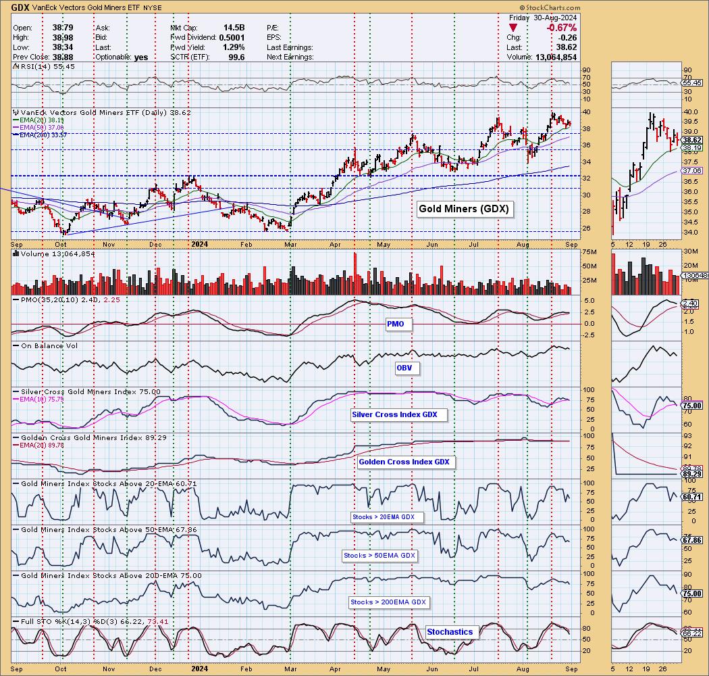Click the PMO(35,20,10) indicator label
Screen dimensions: 709x676
pos(66,299)
